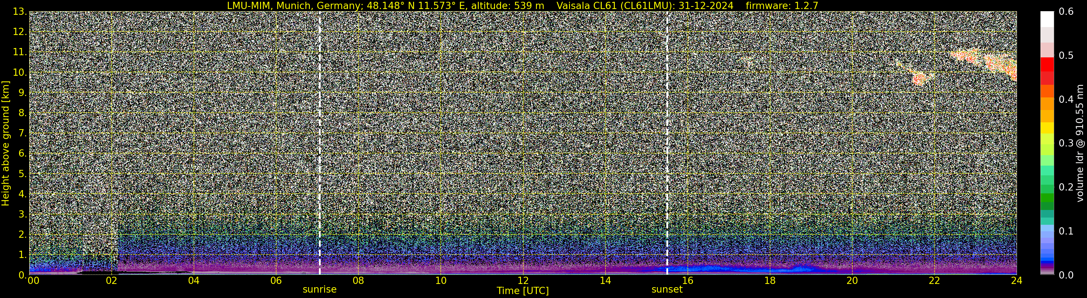Screen dimensions: 1087x298
Task: Click the height axis tick '2.'
Action: click(x=22, y=234)
